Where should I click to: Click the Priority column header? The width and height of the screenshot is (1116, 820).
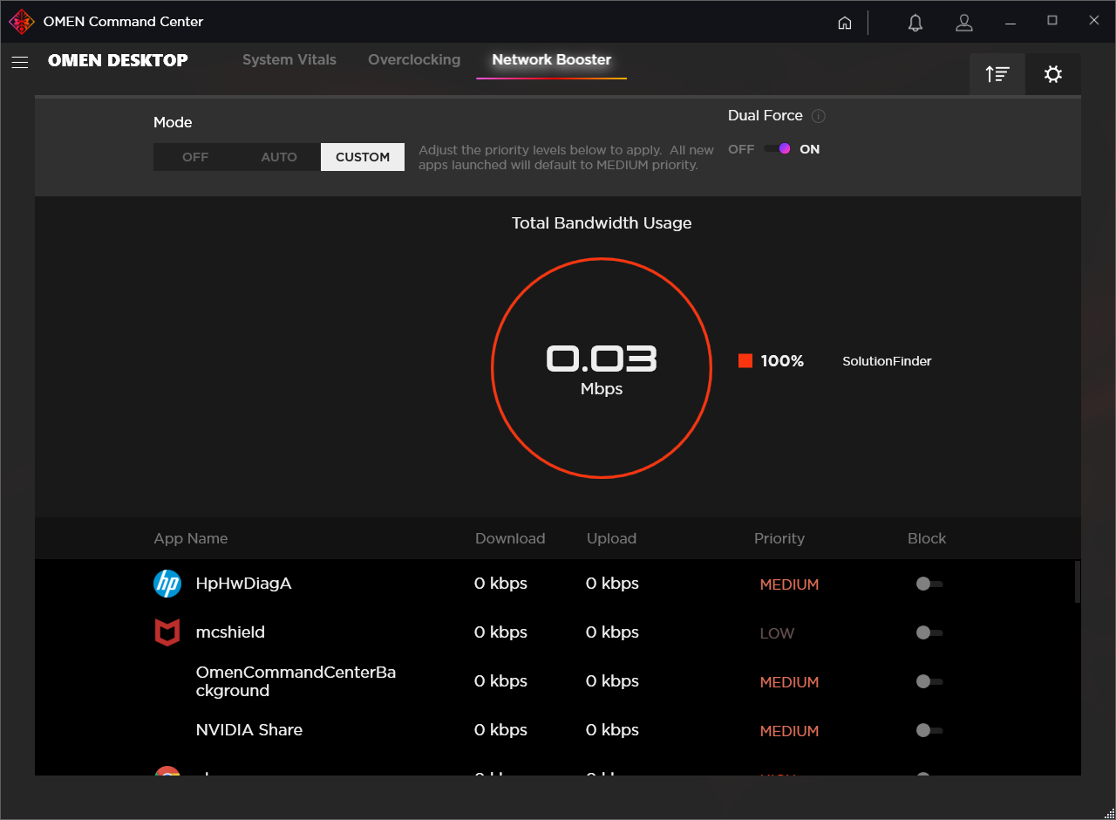(x=779, y=538)
